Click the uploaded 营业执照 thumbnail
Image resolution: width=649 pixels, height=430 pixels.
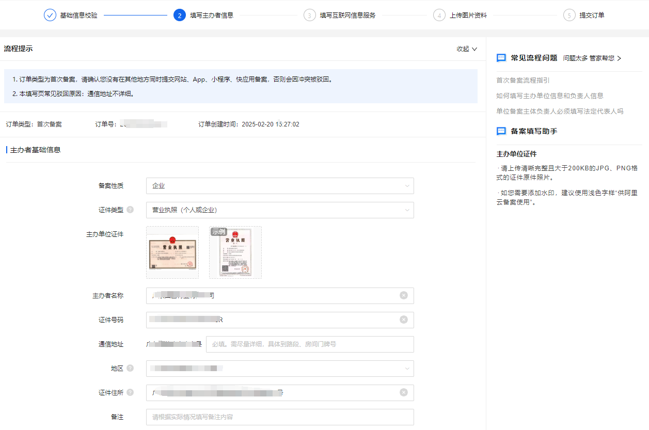coord(172,252)
